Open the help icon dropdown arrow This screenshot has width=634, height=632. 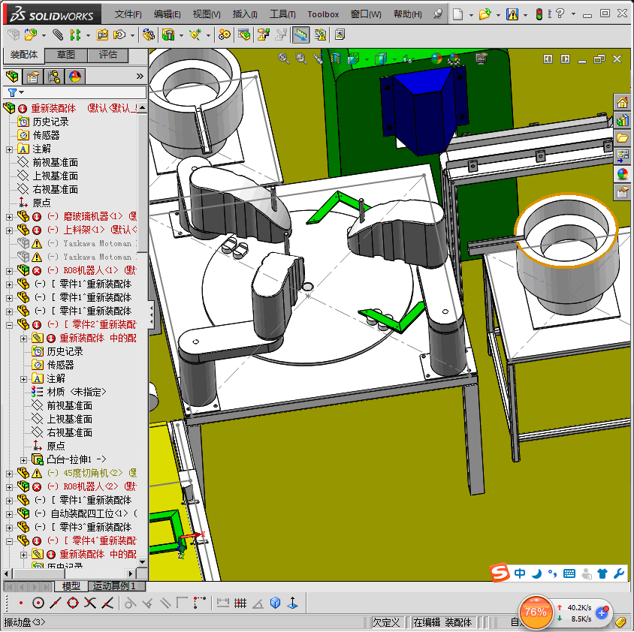[x=573, y=14]
